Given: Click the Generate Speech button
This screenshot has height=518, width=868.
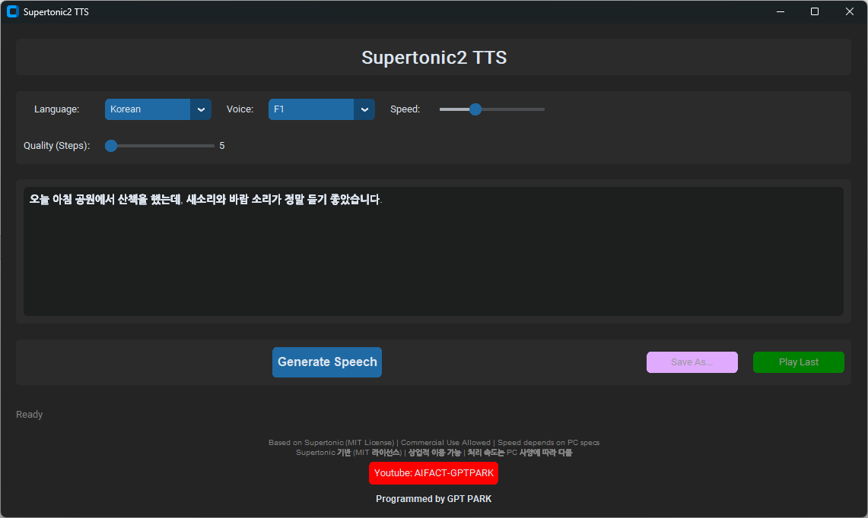Looking at the screenshot, I should 327,362.
